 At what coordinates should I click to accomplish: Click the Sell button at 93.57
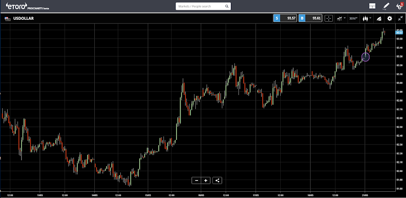pos(285,18)
